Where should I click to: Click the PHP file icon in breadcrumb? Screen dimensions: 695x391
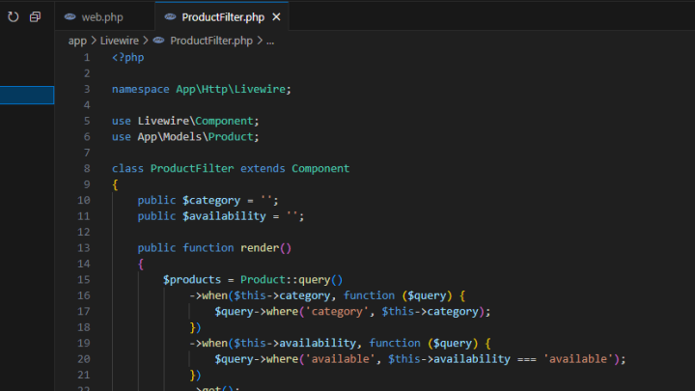(x=158, y=41)
